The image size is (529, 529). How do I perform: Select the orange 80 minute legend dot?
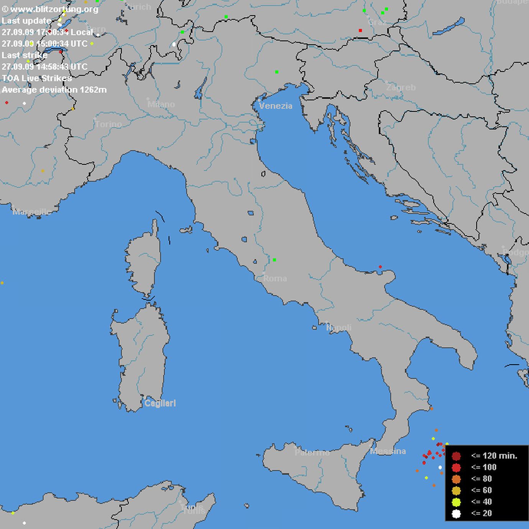pos(456,479)
